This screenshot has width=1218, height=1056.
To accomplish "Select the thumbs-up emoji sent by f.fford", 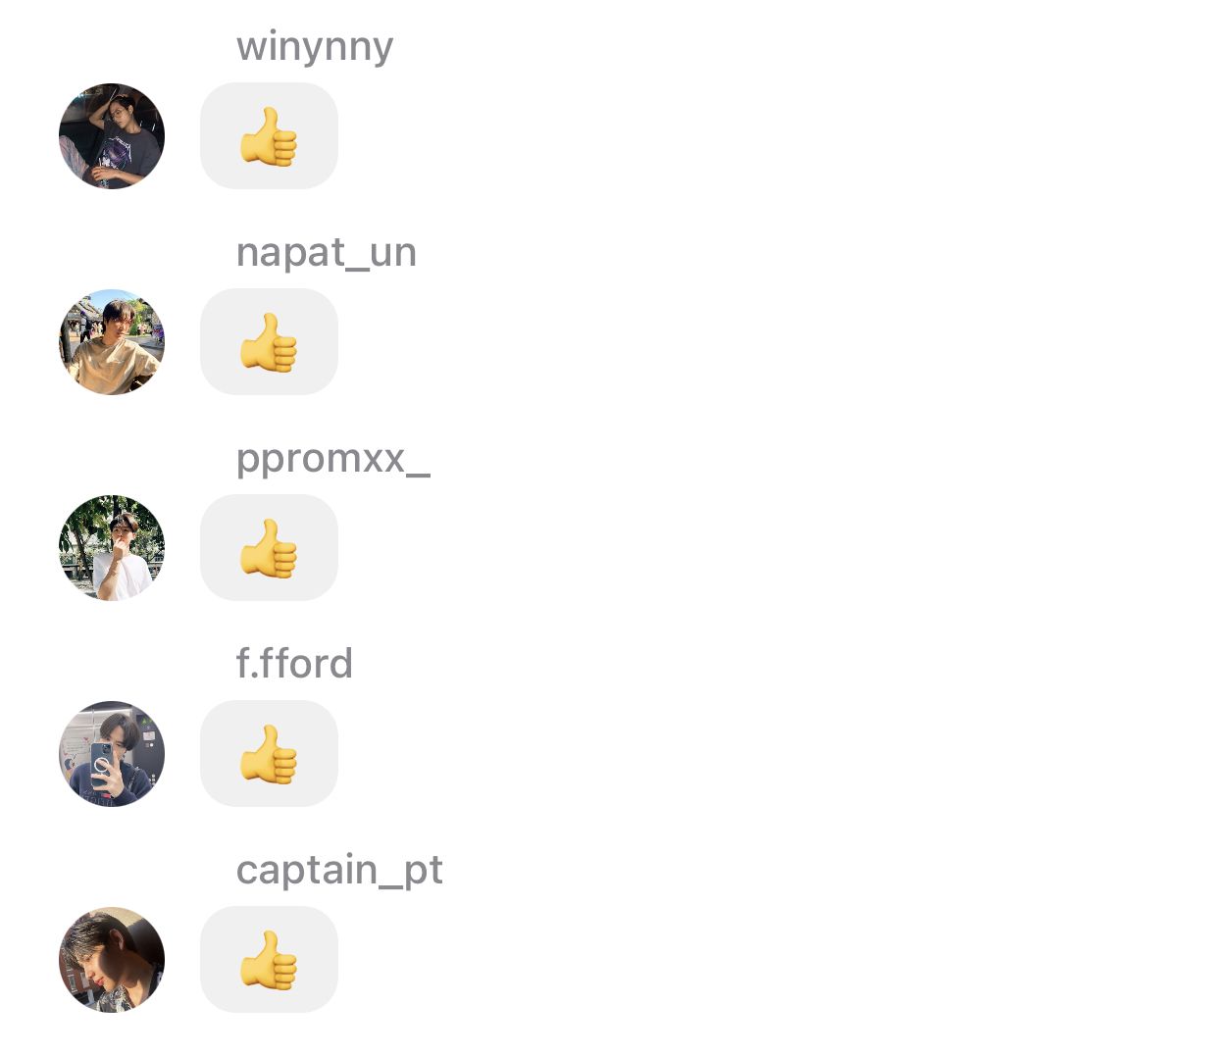I will pos(269,754).
